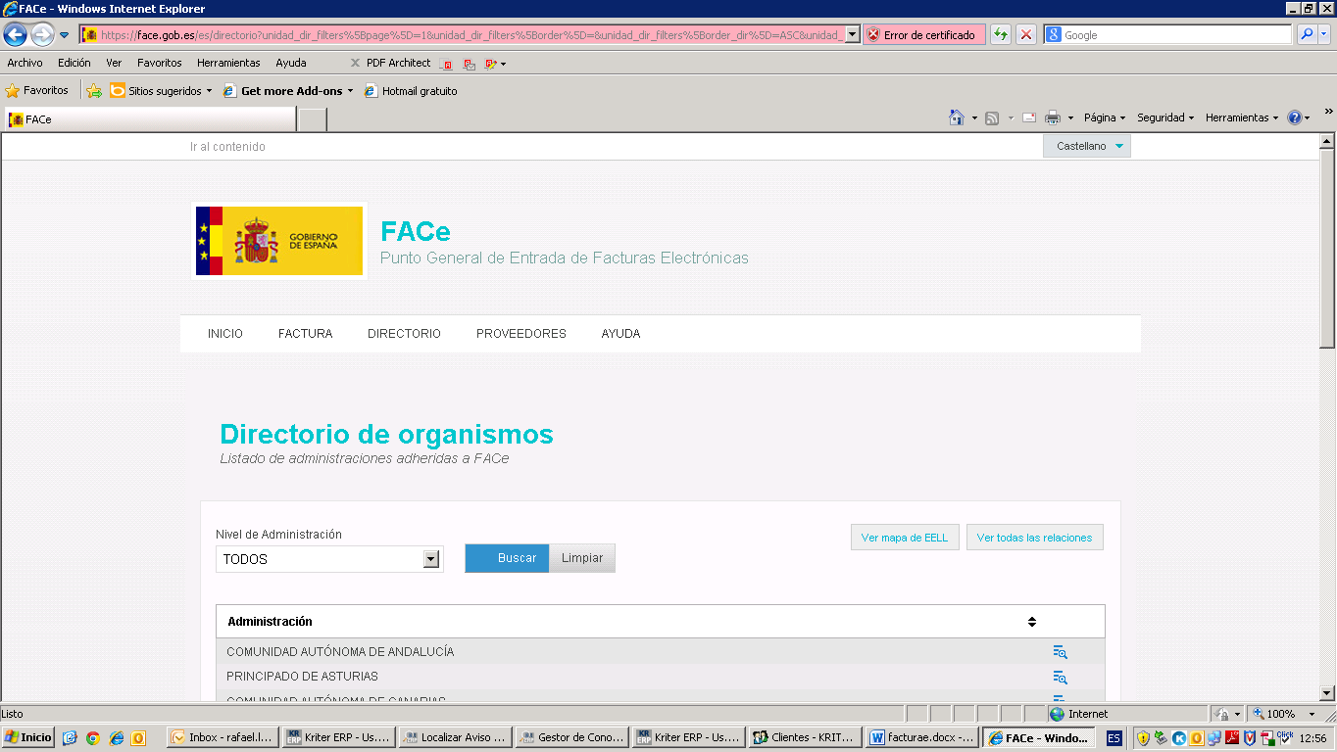Image resolution: width=1337 pixels, height=752 pixels.
Task: Open the PROVEEDORES navigation item
Action: (521, 334)
